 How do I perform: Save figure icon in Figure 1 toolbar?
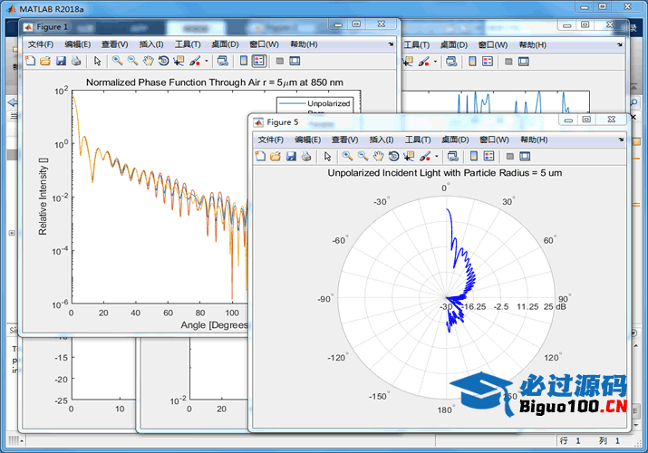click(x=61, y=61)
